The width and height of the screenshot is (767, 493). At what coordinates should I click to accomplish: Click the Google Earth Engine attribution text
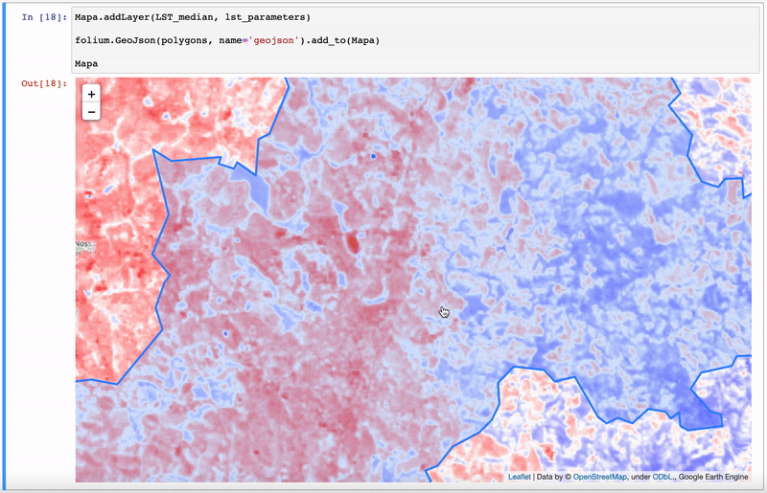pyautogui.click(x=713, y=477)
